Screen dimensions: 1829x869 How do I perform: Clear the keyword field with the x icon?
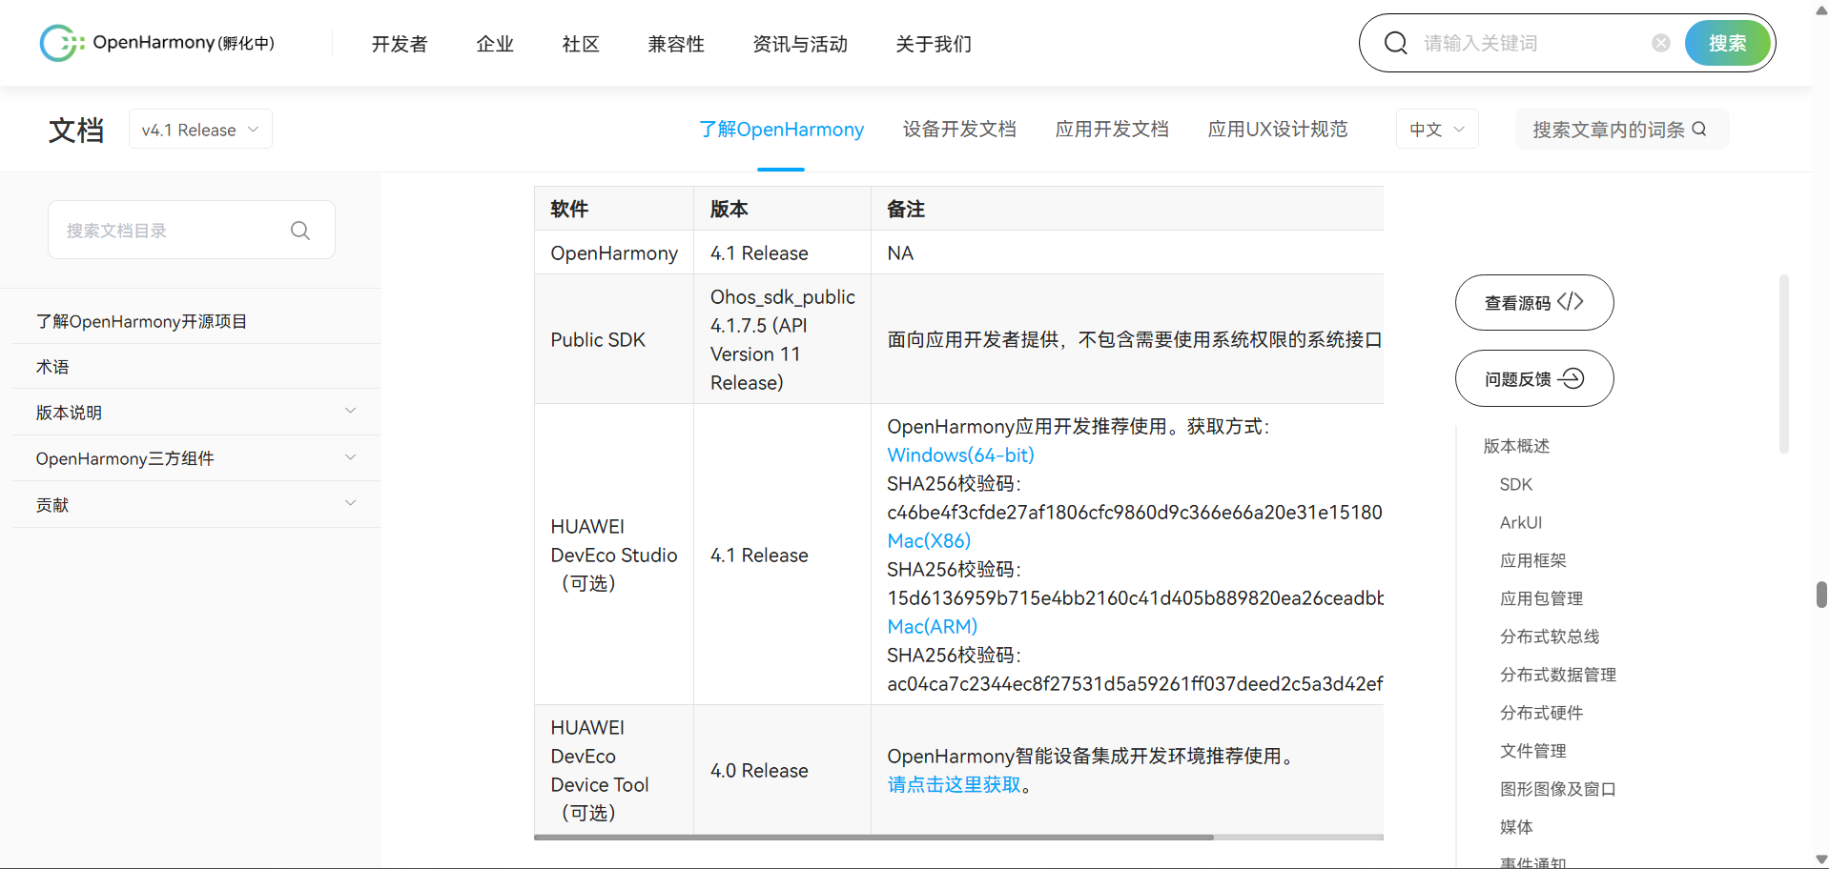(1660, 42)
